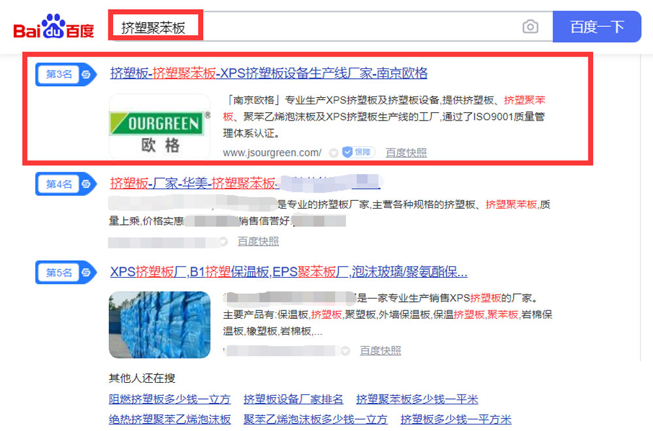
Task: Click the 百度一下 search button
Action: click(x=597, y=27)
